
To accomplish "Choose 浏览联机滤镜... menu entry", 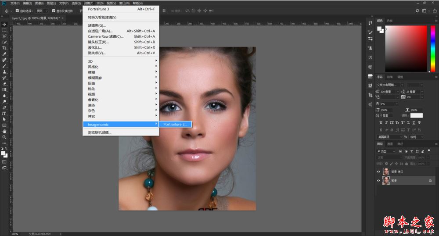I will coord(121,133).
